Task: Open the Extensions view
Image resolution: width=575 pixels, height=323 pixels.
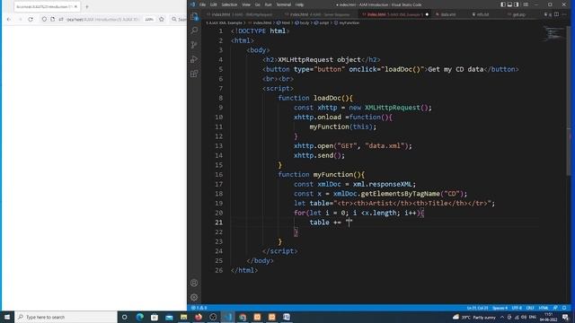Action: pyautogui.click(x=194, y=74)
